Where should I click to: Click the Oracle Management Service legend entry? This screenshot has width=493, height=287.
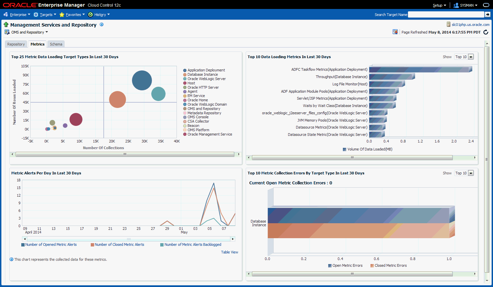210,135
